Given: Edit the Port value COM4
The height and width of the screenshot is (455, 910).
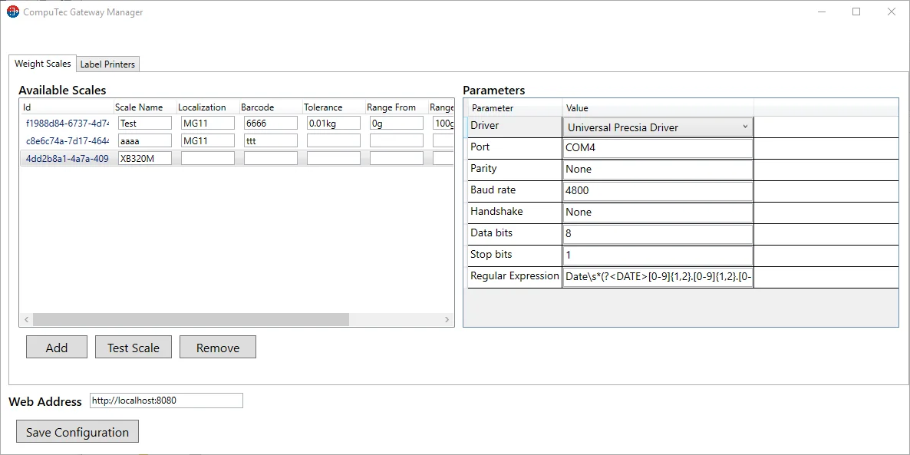Looking at the screenshot, I should coord(658,148).
